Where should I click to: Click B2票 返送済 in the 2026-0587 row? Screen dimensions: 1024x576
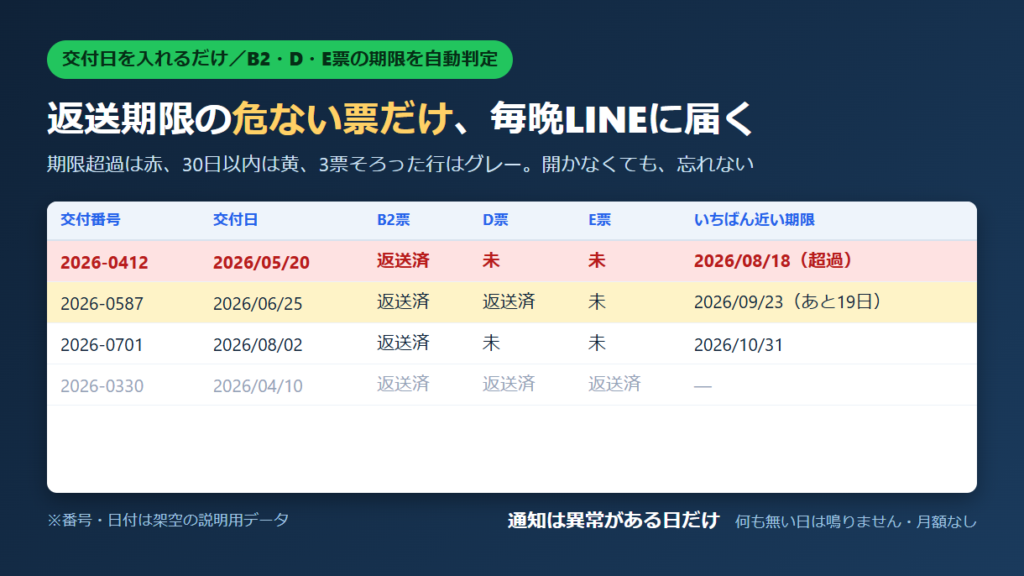[403, 301]
